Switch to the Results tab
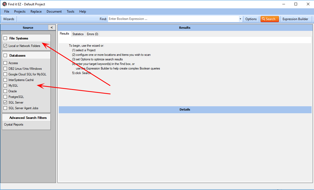This screenshot has width=314, height=190. coord(64,34)
